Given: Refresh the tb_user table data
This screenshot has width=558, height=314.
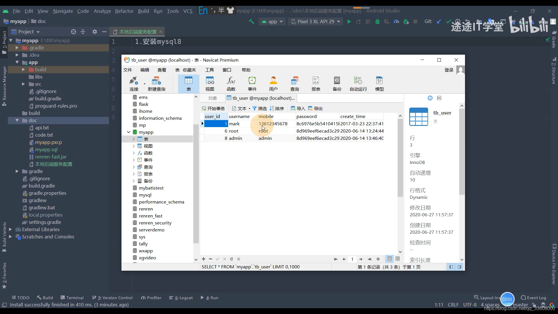Looking at the screenshot, I should [232, 259].
